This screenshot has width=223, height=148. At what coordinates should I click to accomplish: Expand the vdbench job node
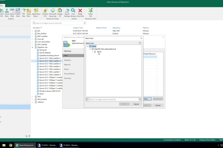(32, 102)
